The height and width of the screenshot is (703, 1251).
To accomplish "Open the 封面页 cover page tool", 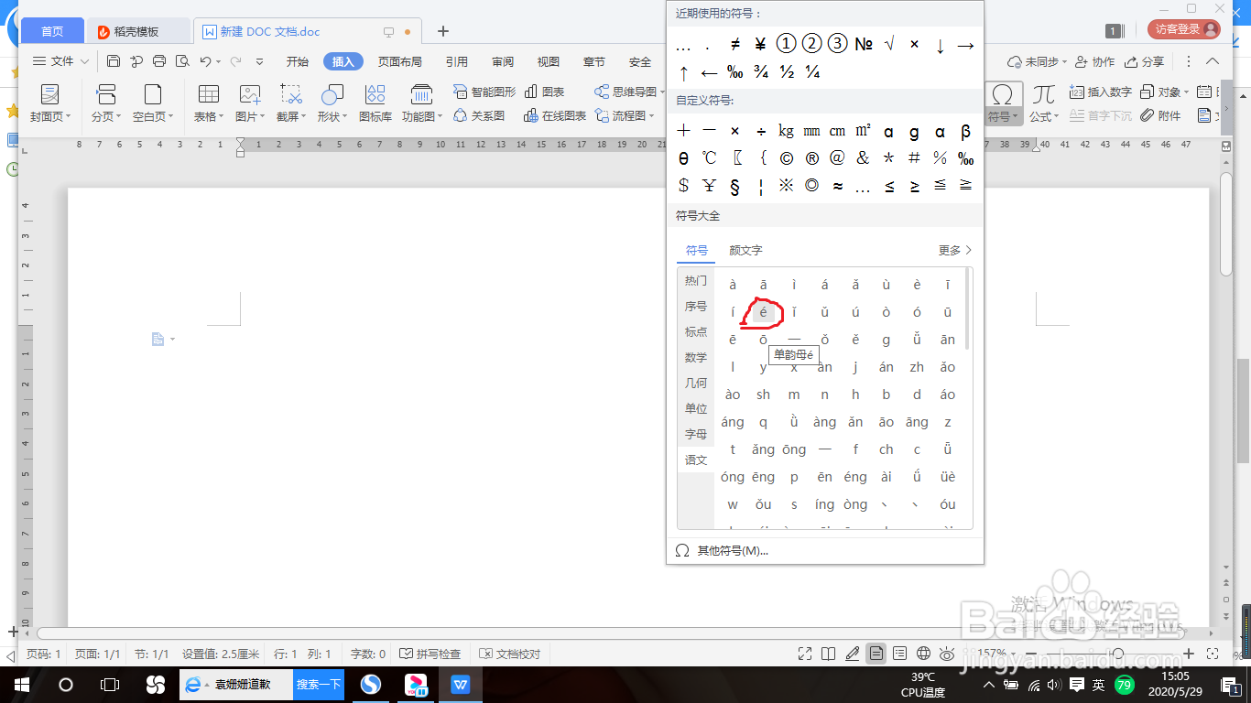I will 49,103.
